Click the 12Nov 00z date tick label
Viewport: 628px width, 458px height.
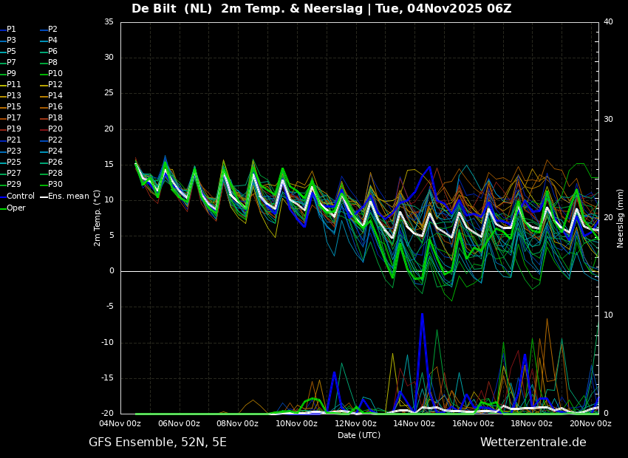[x=355, y=424]
